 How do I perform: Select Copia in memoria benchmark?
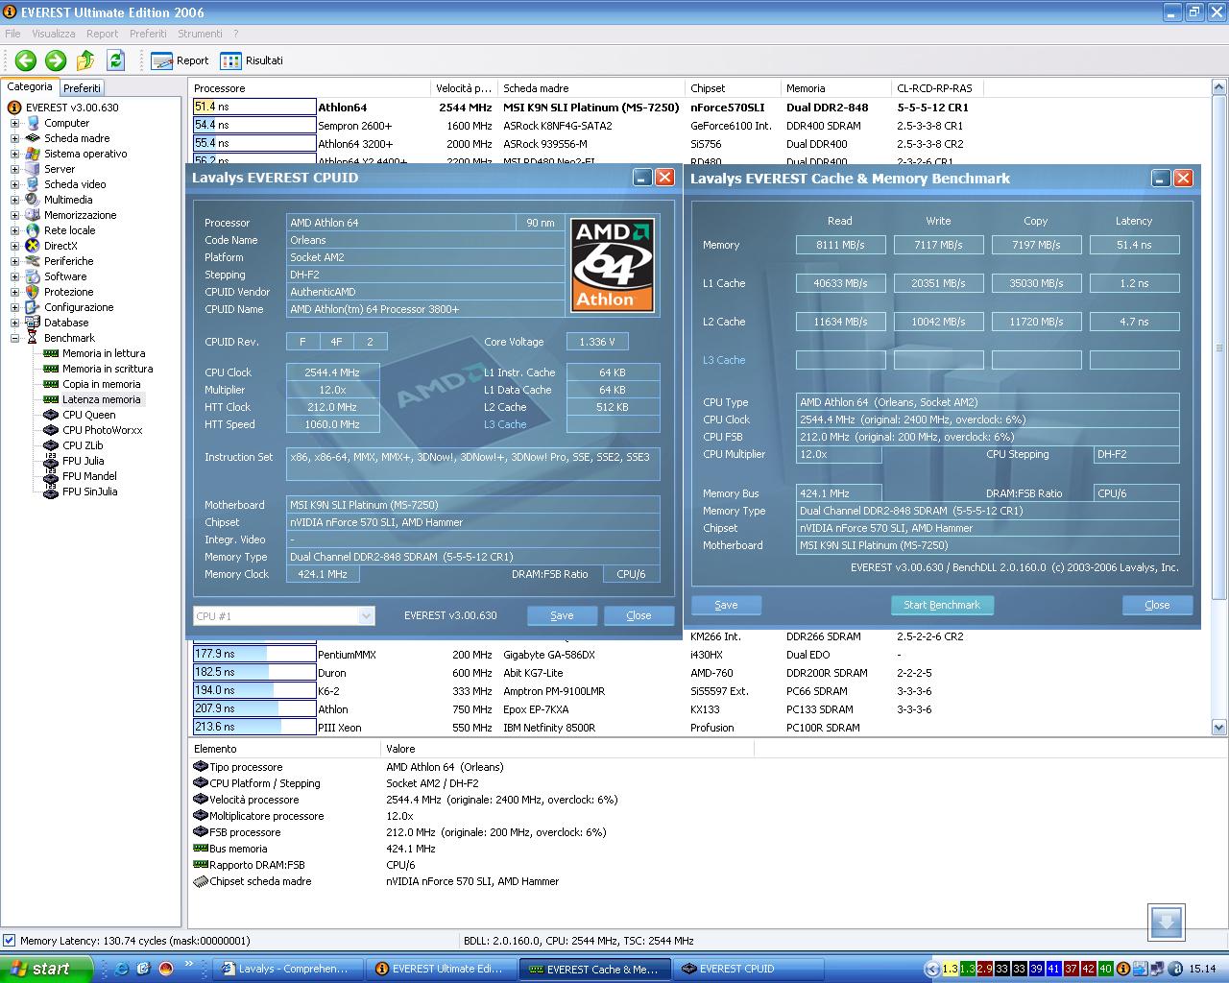pos(101,384)
